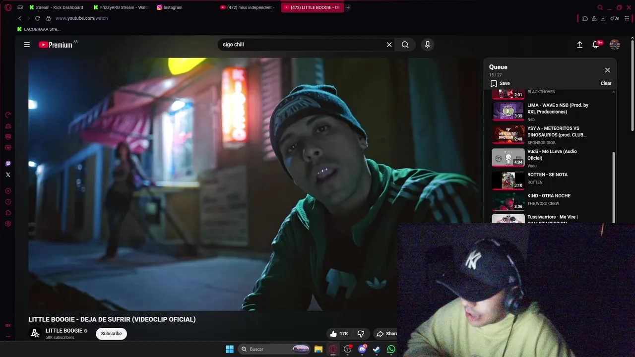
Task: Open Discord from taskbar
Action: pyautogui.click(x=363, y=349)
